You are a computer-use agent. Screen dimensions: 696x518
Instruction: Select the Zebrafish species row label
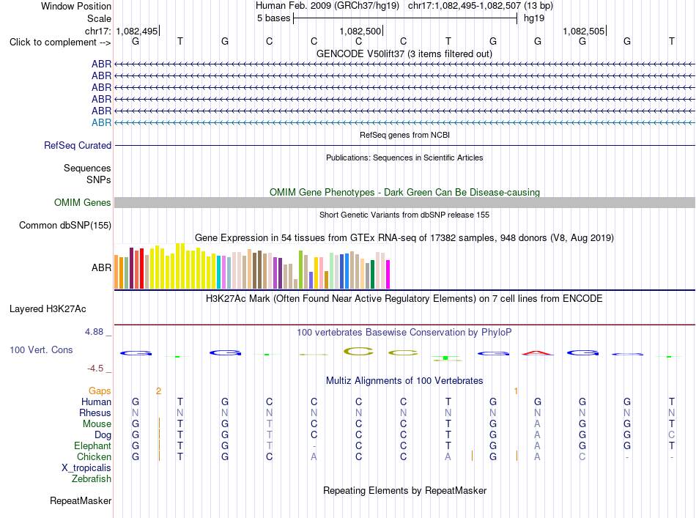click(x=92, y=479)
